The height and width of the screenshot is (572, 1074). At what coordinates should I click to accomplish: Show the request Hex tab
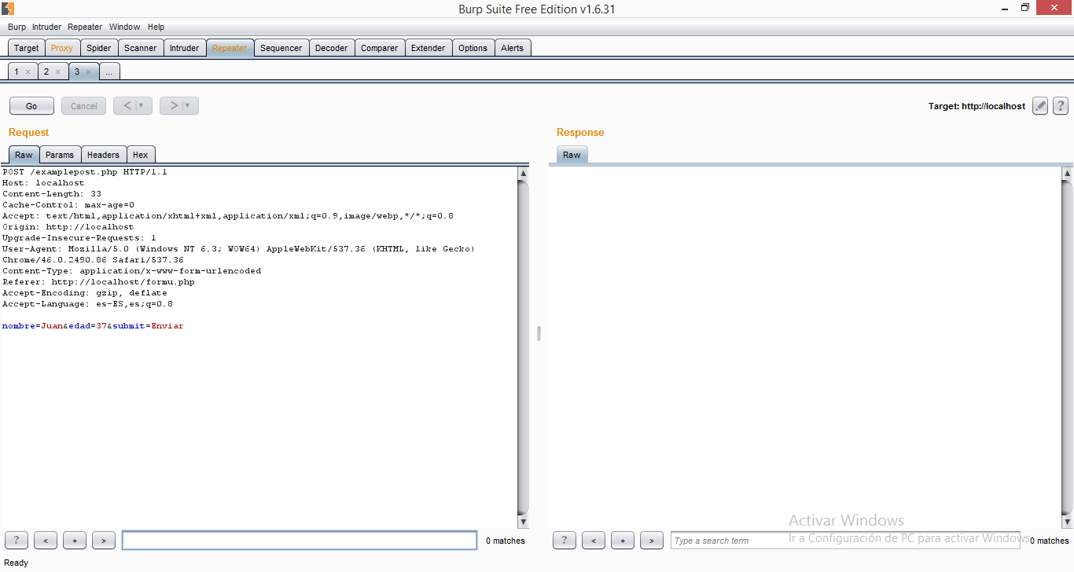coord(141,155)
